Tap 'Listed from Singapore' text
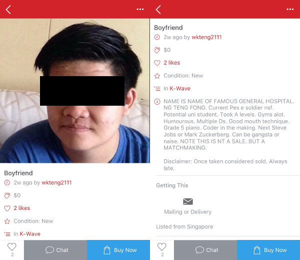Viewport: 300px width, 260px height. point(184,226)
